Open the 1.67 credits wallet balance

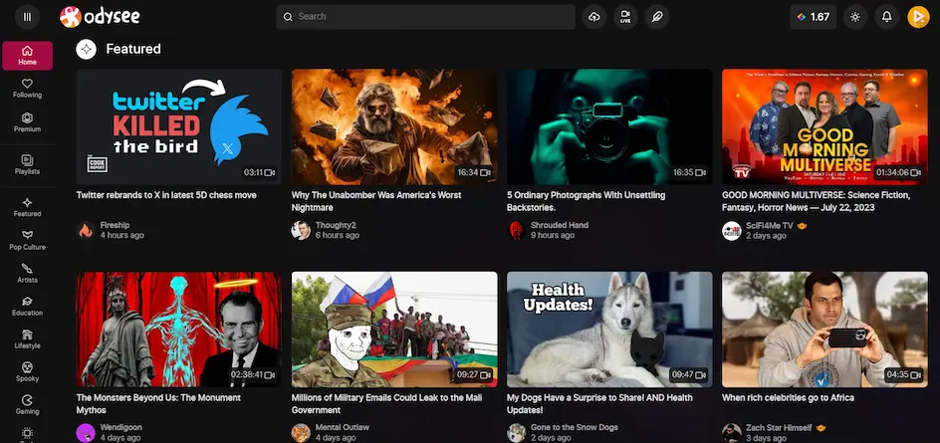813,17
